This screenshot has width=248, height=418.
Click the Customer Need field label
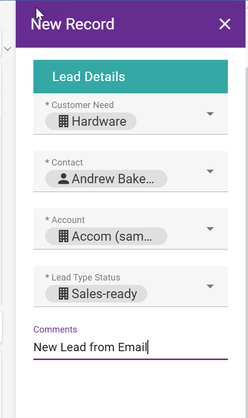(x=80, y=105)
